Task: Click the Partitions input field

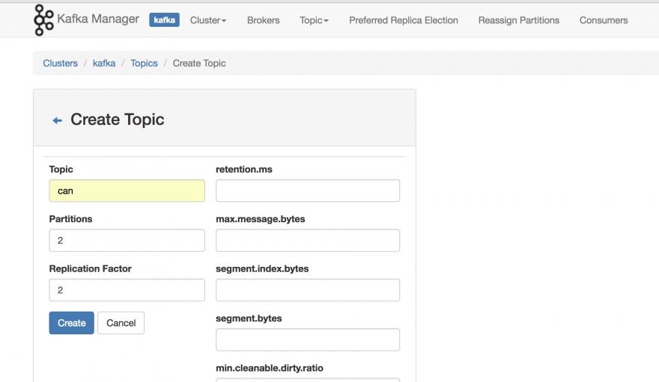Action: 127,240
